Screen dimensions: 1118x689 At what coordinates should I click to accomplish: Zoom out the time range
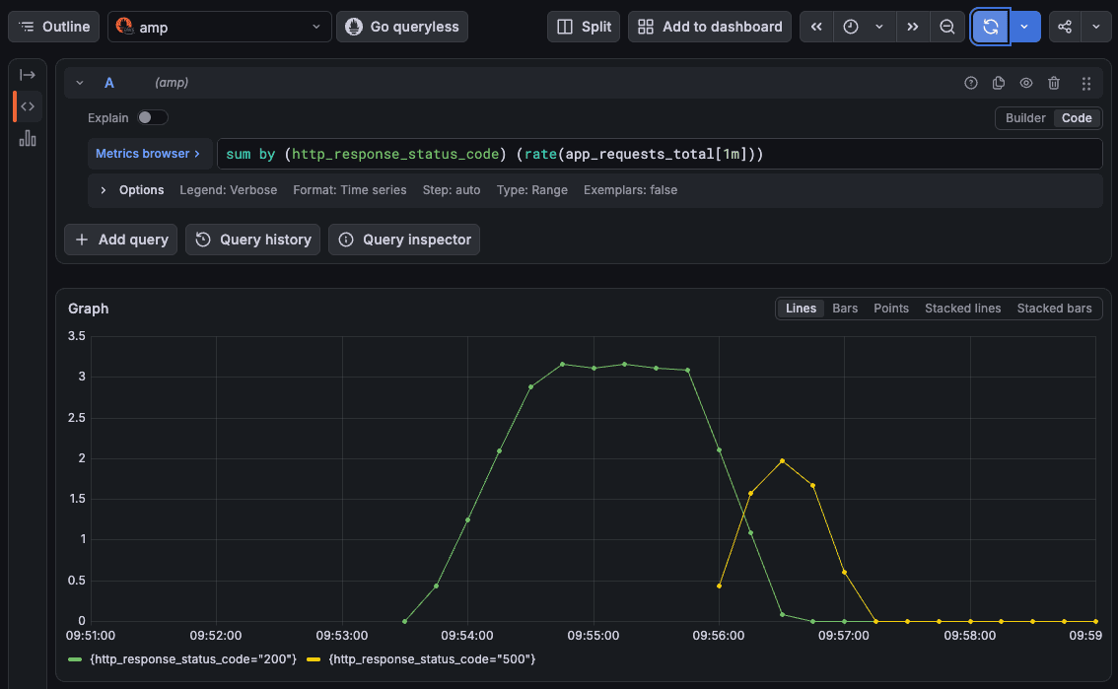pyautogui.click(x=946, y=27)
